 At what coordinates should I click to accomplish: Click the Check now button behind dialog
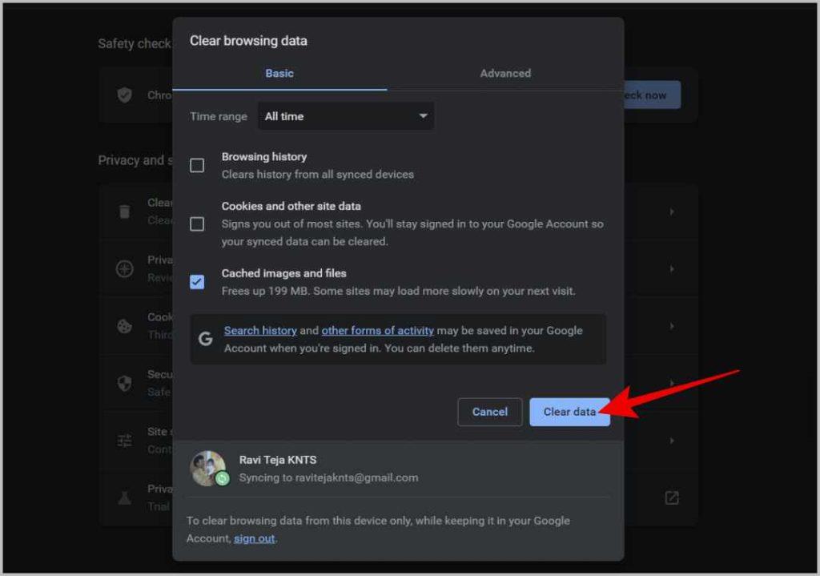point(652,95)
